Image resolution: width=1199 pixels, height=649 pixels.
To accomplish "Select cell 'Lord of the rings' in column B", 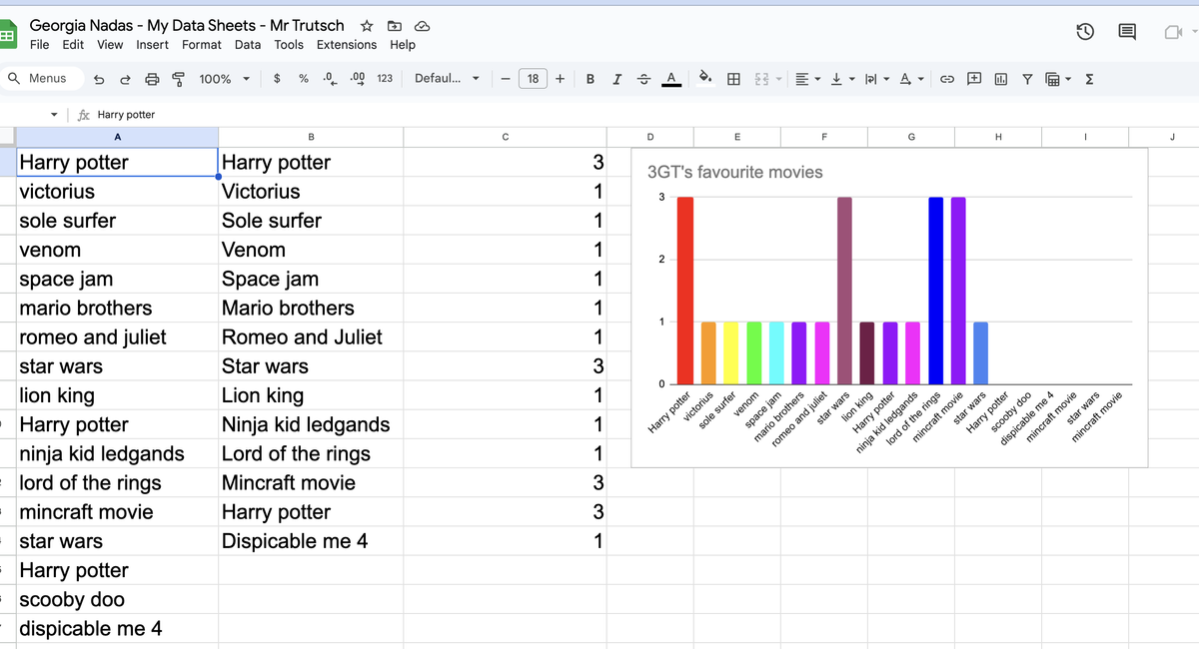I will click(311, 454).
